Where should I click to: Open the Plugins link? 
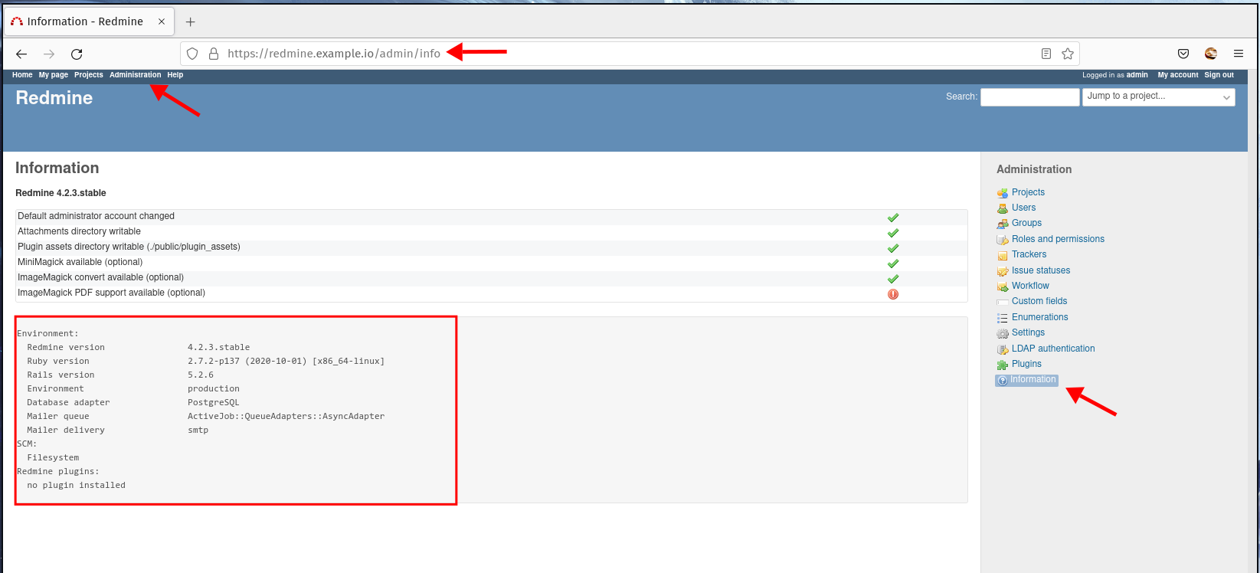(1026, 364)
